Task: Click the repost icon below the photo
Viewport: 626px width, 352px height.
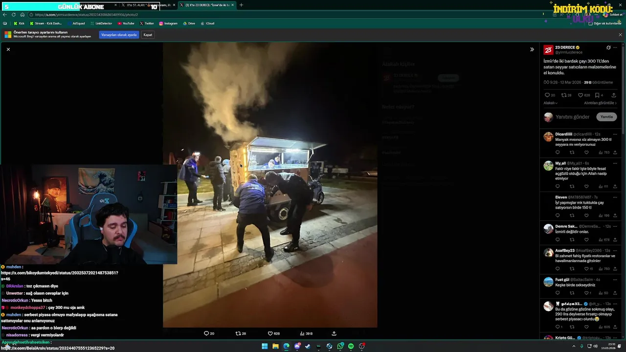Action: tap(241, 333)
